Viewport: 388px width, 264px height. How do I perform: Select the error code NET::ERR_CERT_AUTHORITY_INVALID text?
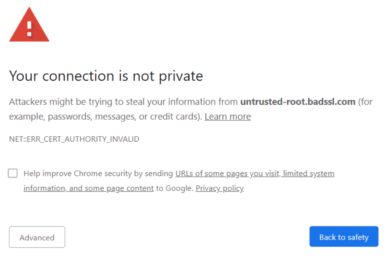click(x=74, y=139)
